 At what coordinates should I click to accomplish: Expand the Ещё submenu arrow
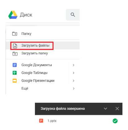74,89
